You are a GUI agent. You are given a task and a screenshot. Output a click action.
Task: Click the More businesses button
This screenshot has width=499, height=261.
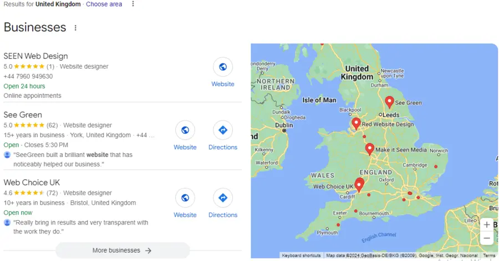(123, 250)
